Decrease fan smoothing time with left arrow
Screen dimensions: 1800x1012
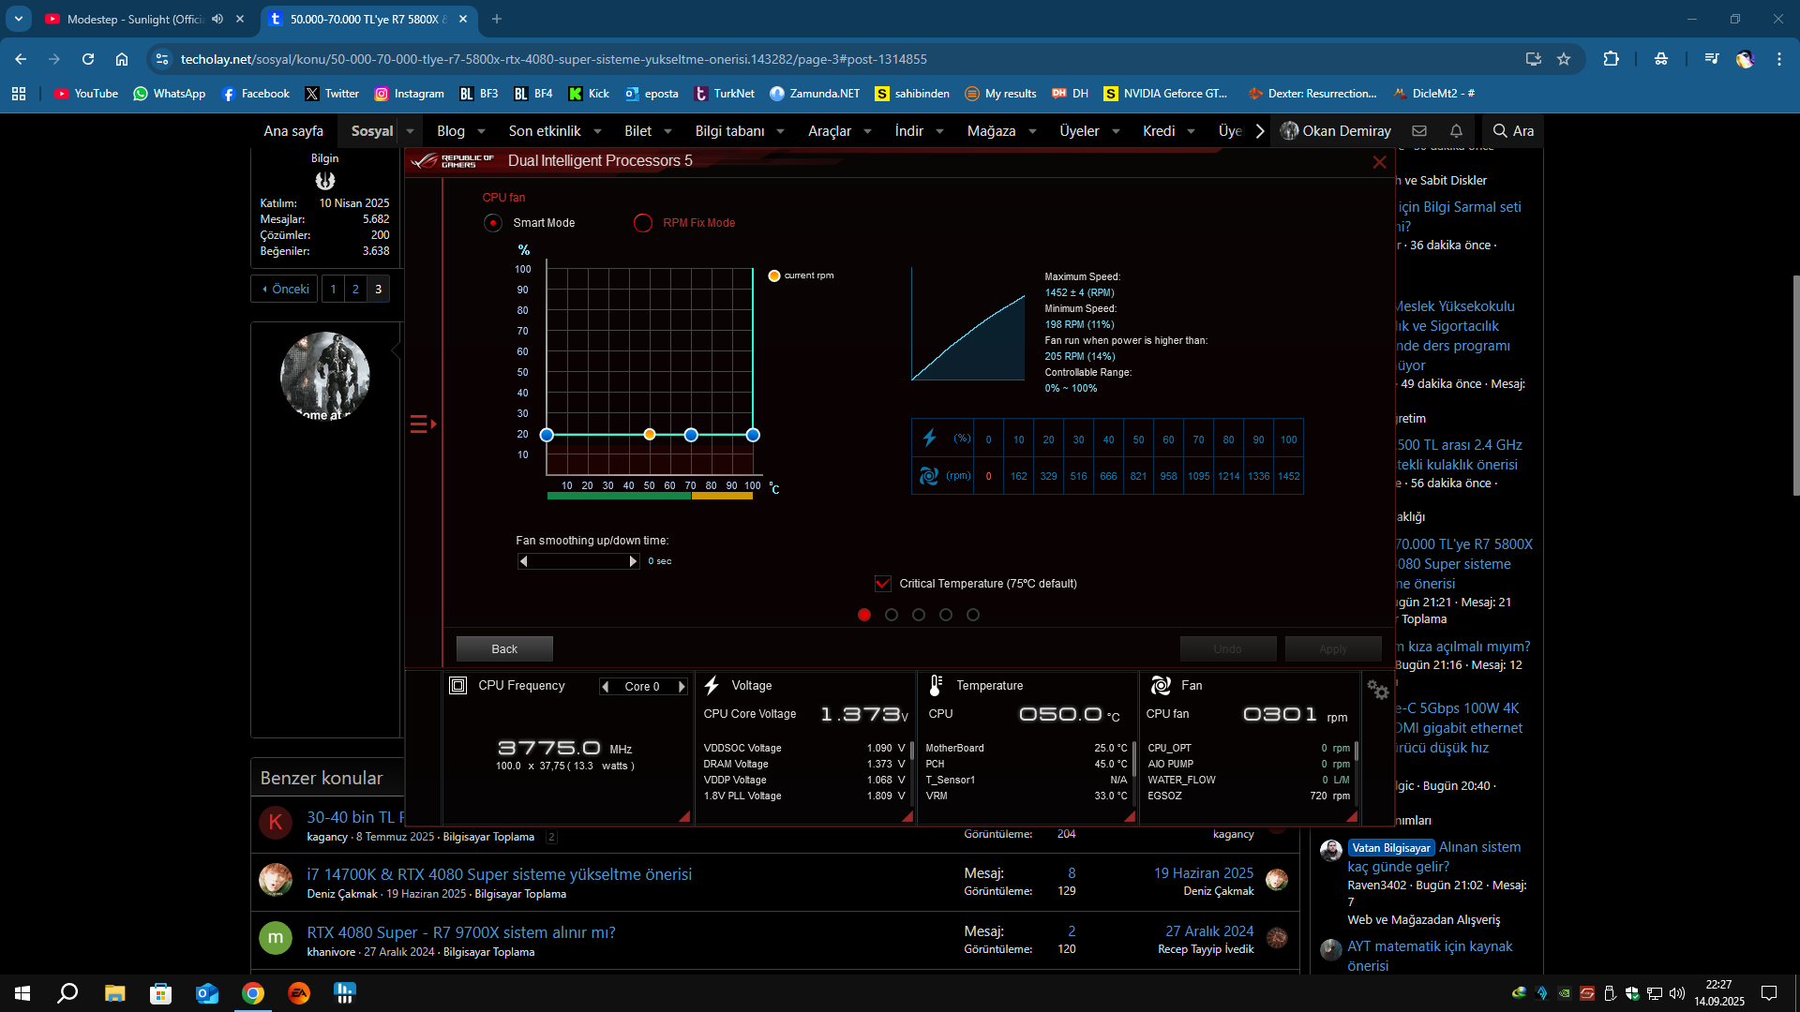point(524,561)
